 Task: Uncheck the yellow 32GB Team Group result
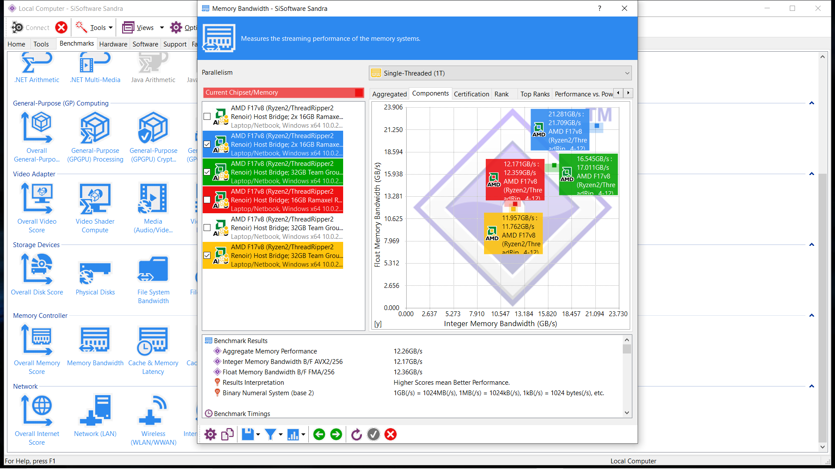pyautogui.click(x=207, y=255)
